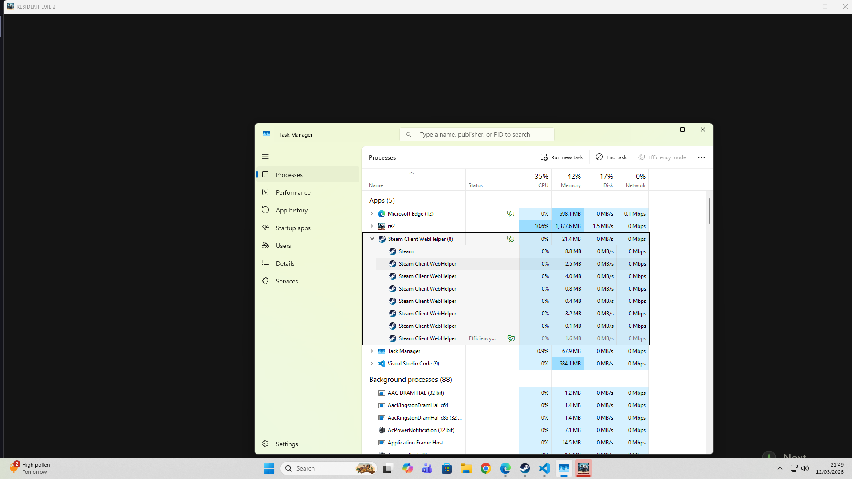This screenshot has height=479, width=852.
Task: Open the Performance page
Action: [293, 192]
